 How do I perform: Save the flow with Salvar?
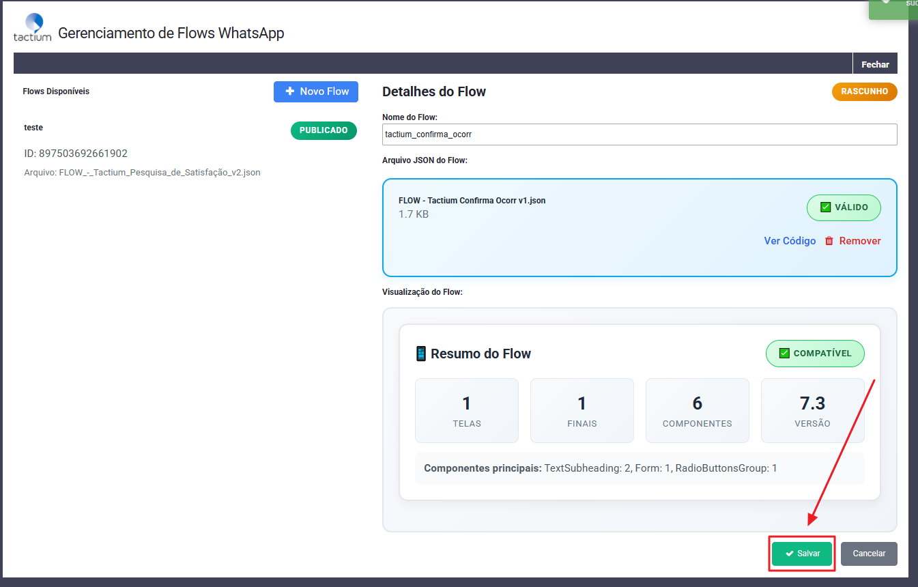pyautogui.click(x=802, y=554)
